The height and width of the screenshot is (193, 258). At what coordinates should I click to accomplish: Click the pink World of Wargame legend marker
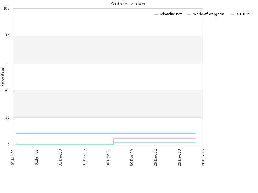coord(189,14)
